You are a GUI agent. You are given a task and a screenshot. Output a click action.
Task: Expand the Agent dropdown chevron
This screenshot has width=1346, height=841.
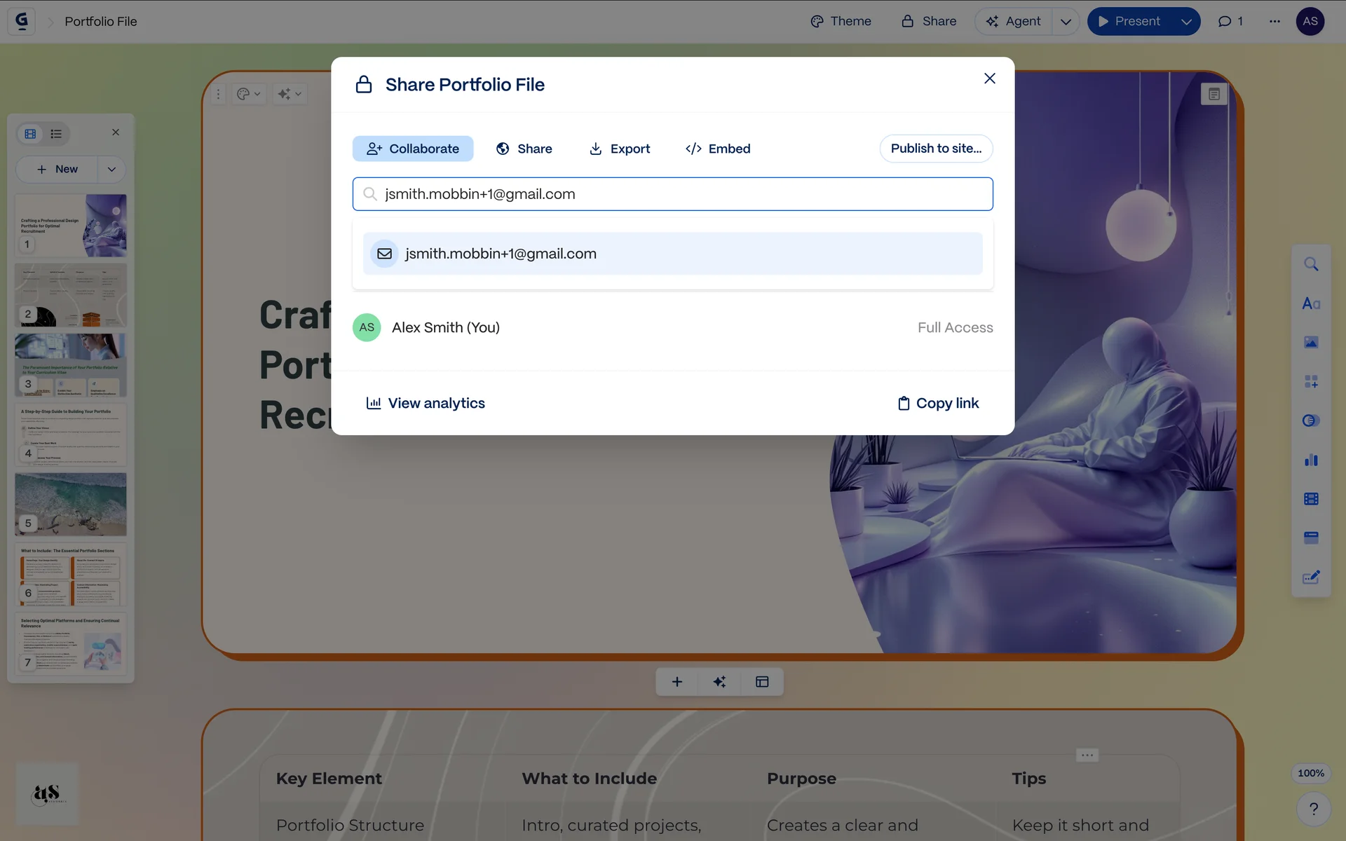(x=1066, y=21)
